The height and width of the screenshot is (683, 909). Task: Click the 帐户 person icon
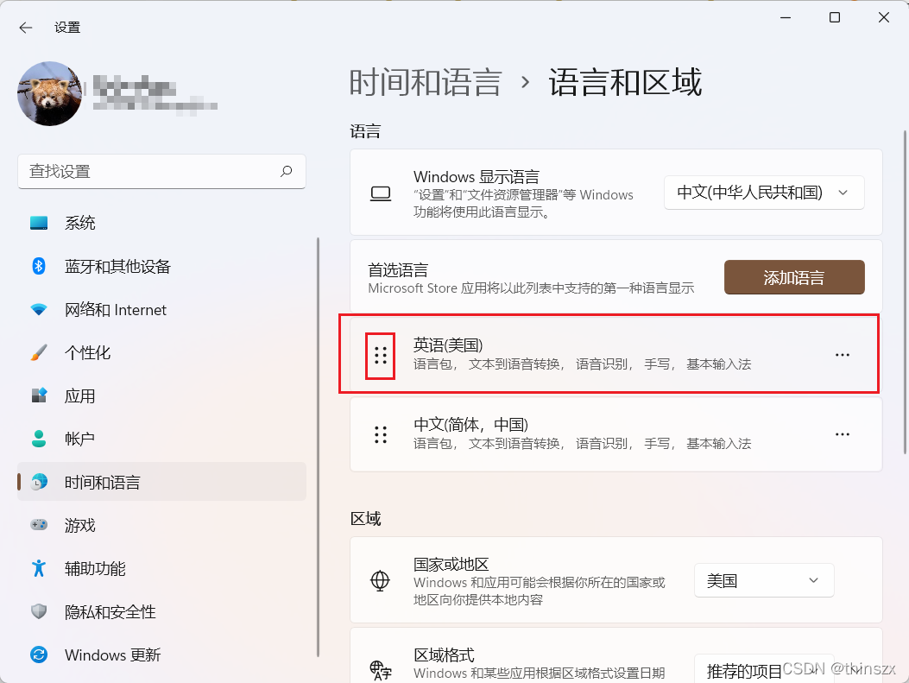(x=39, y=439)
